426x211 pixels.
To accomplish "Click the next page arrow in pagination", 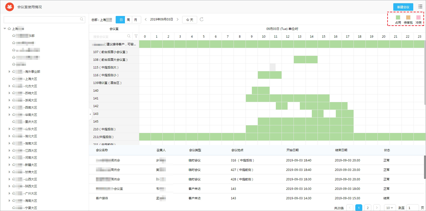I will tap(377, 208).
